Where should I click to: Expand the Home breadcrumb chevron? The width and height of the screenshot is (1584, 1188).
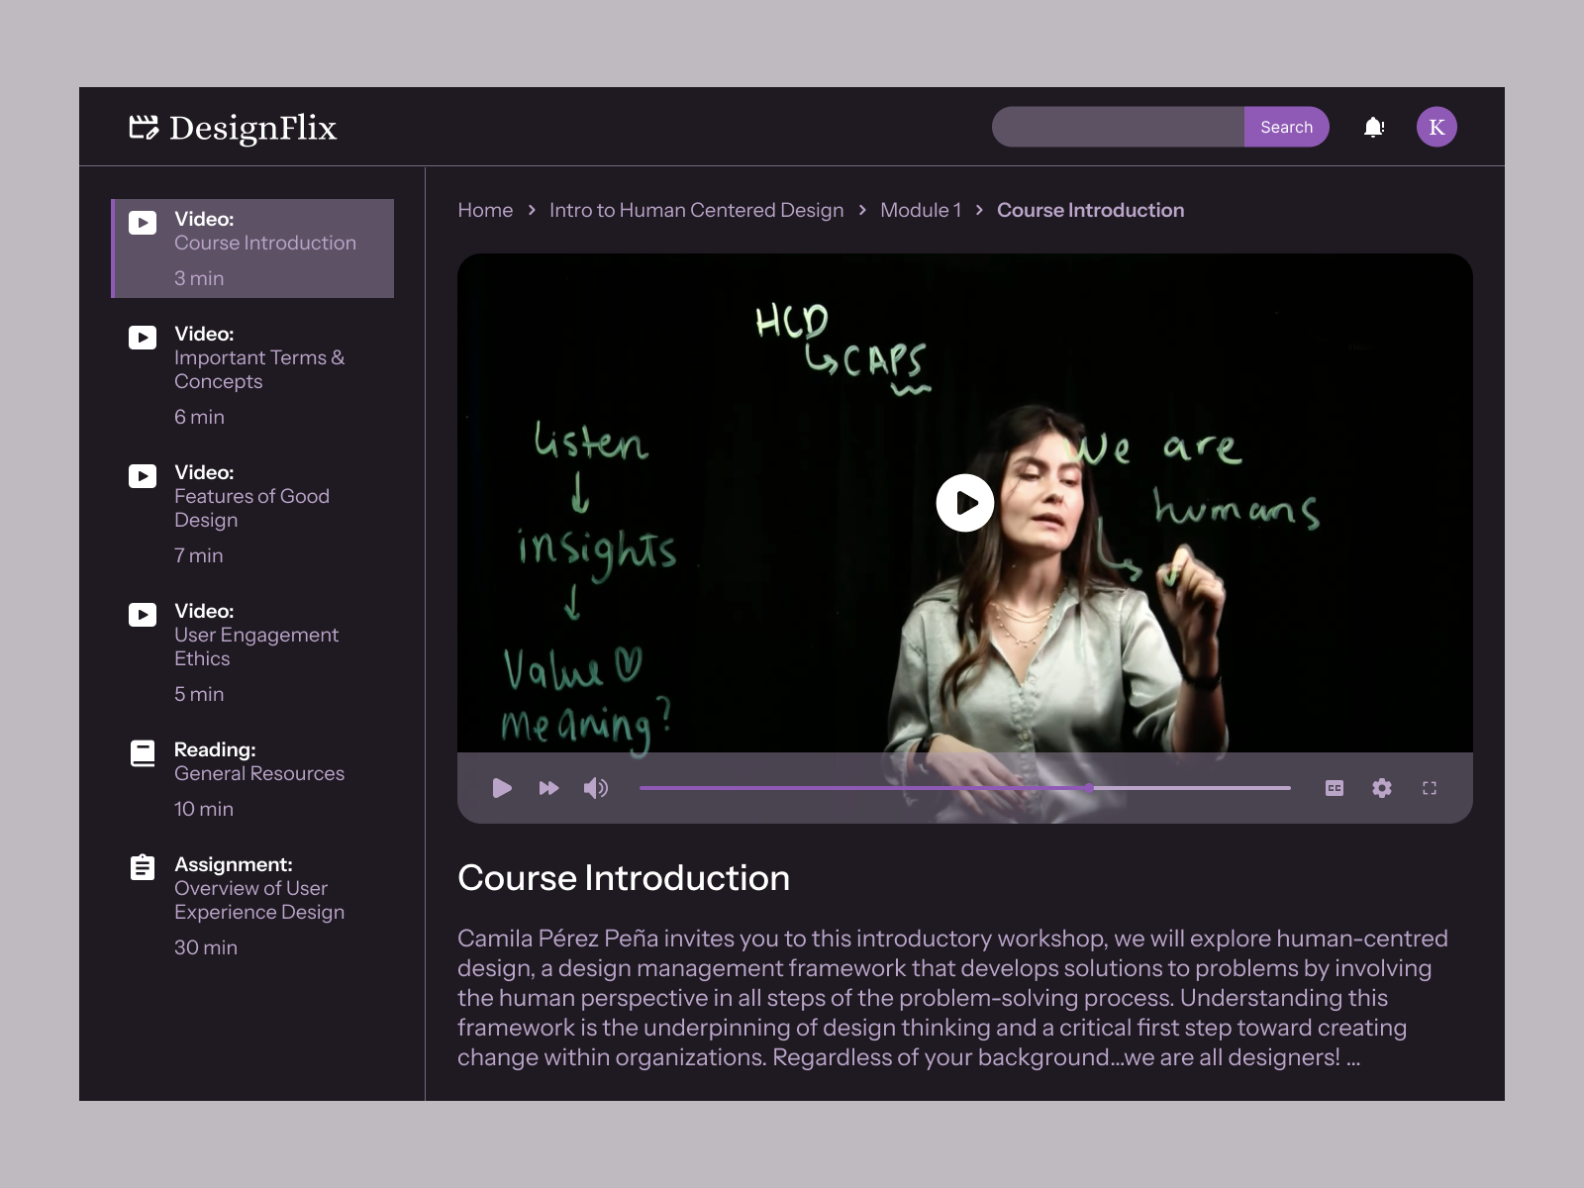click(x=531, y=210)
